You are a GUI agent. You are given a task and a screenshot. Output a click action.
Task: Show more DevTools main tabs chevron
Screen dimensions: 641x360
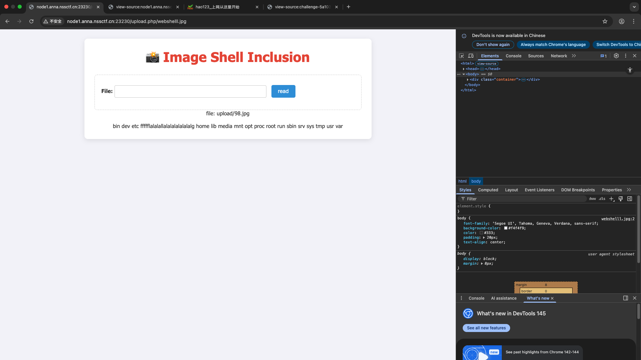[x=574, y=56]
